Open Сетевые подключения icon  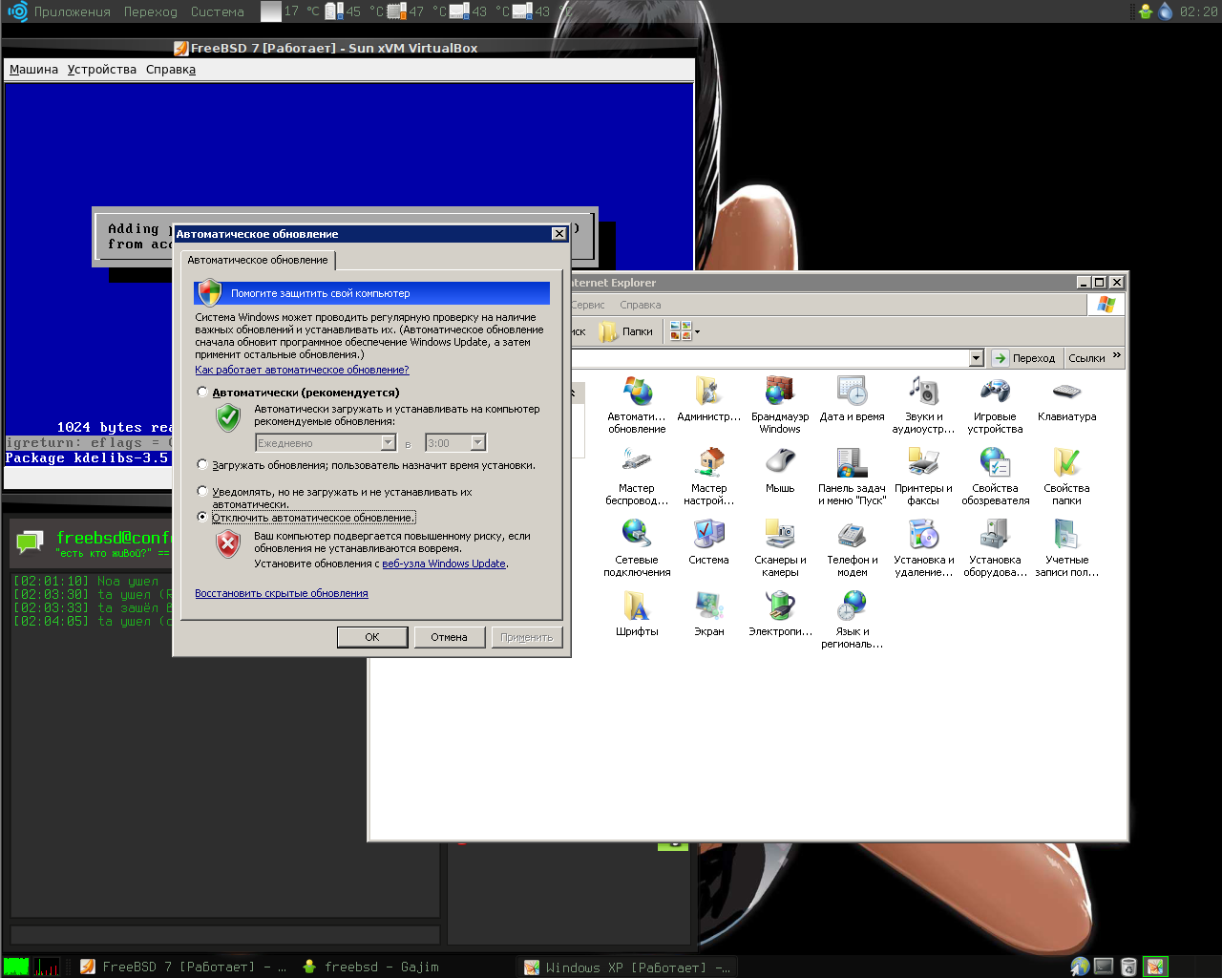click(637, 547)
